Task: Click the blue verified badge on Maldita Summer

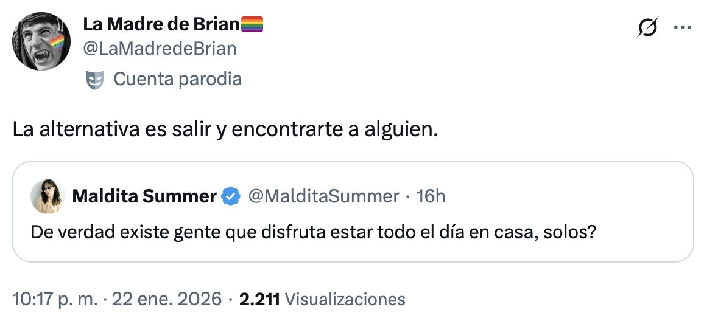Action: click(x=230, y=196)
